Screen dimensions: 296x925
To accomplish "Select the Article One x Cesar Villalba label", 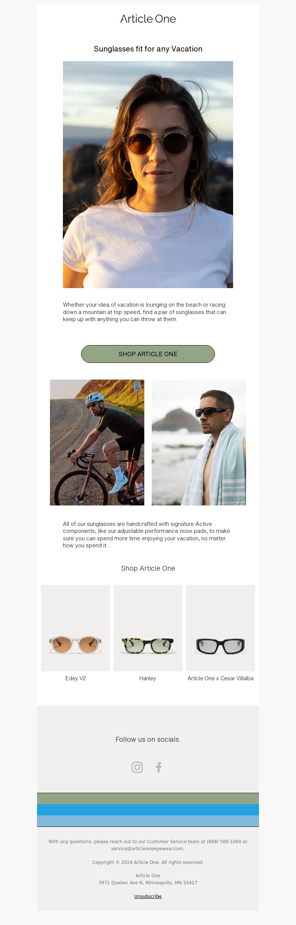I will 221,678.
